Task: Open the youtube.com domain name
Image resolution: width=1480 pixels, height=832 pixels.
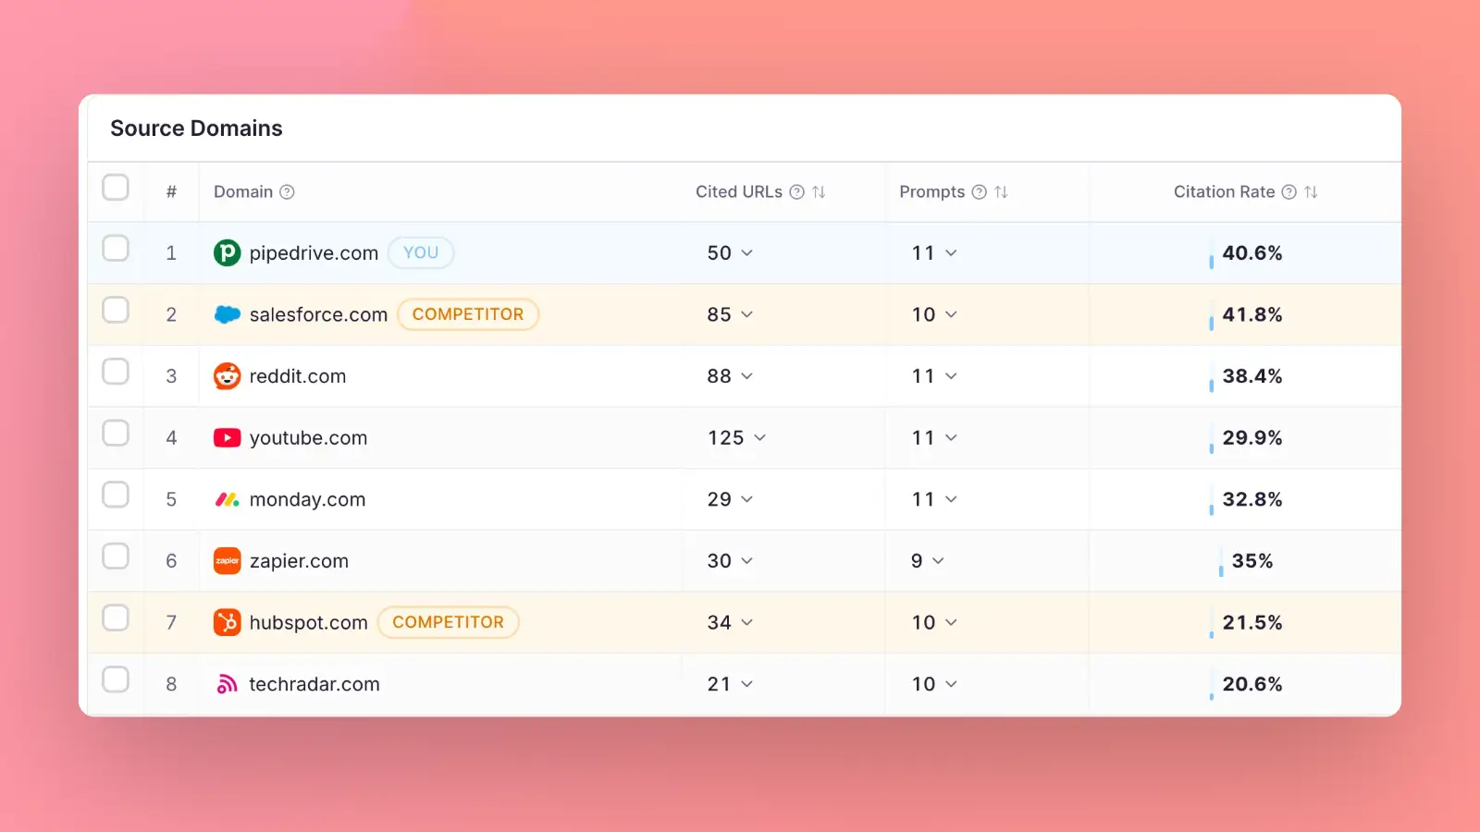Action: pos(308,438)
